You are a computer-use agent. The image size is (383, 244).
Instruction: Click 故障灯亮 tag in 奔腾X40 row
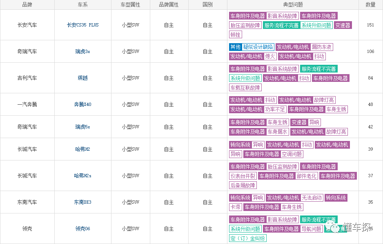coord(324,100)
